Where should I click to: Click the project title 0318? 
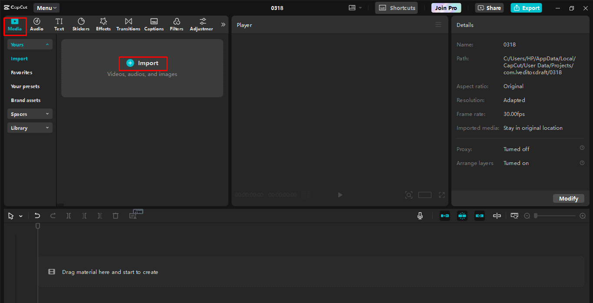277,8
